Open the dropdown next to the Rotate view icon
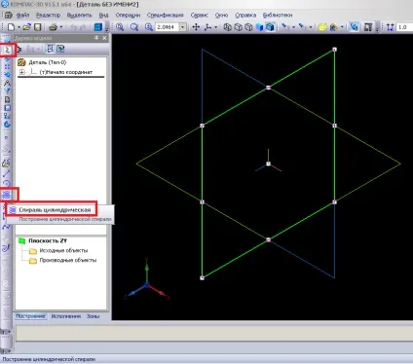 pos(215,27)
